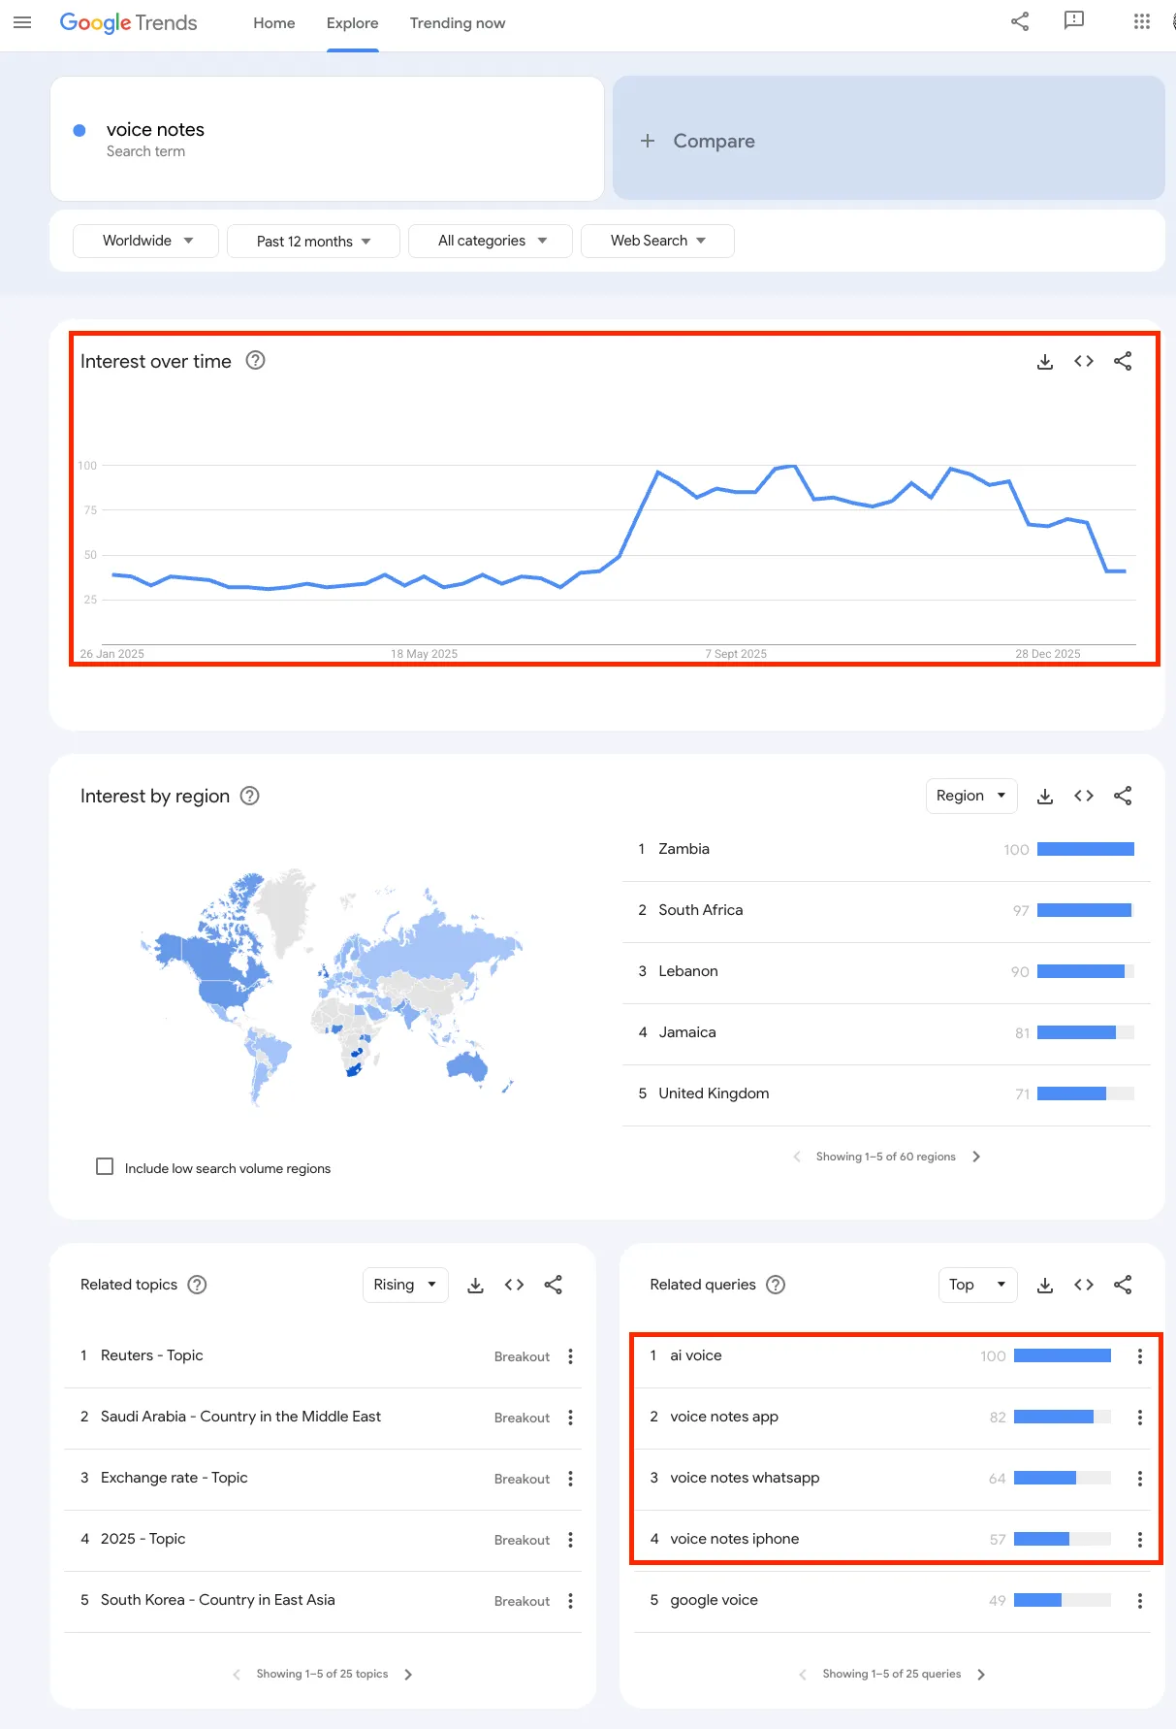1176x1729 pixels.
Task: Open help for Interest by region
Action: (250, 796)
